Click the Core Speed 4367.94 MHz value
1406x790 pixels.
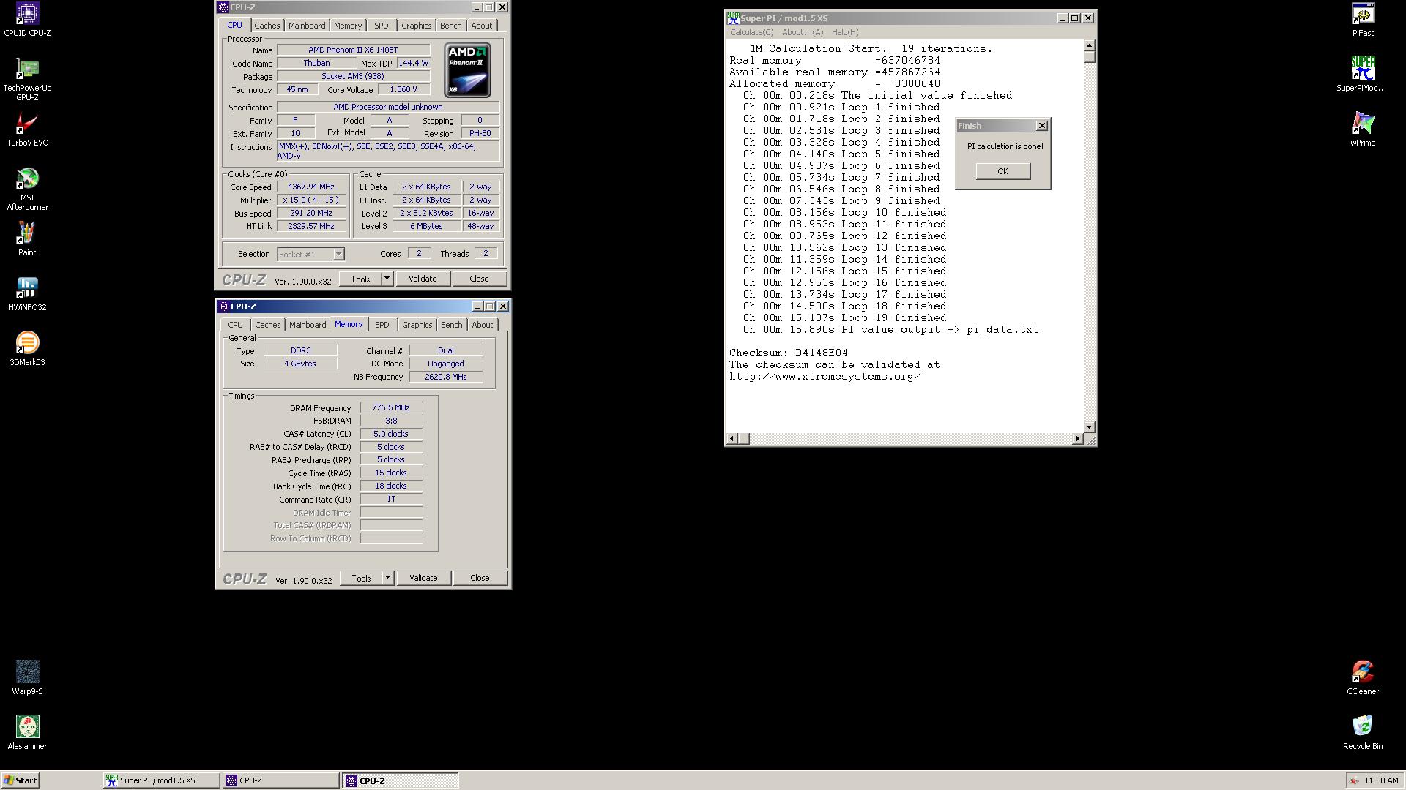pyautogui.click(x=311, y=187)
